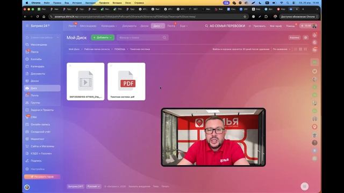Click the global search magnifier icon

pos(206,26)
